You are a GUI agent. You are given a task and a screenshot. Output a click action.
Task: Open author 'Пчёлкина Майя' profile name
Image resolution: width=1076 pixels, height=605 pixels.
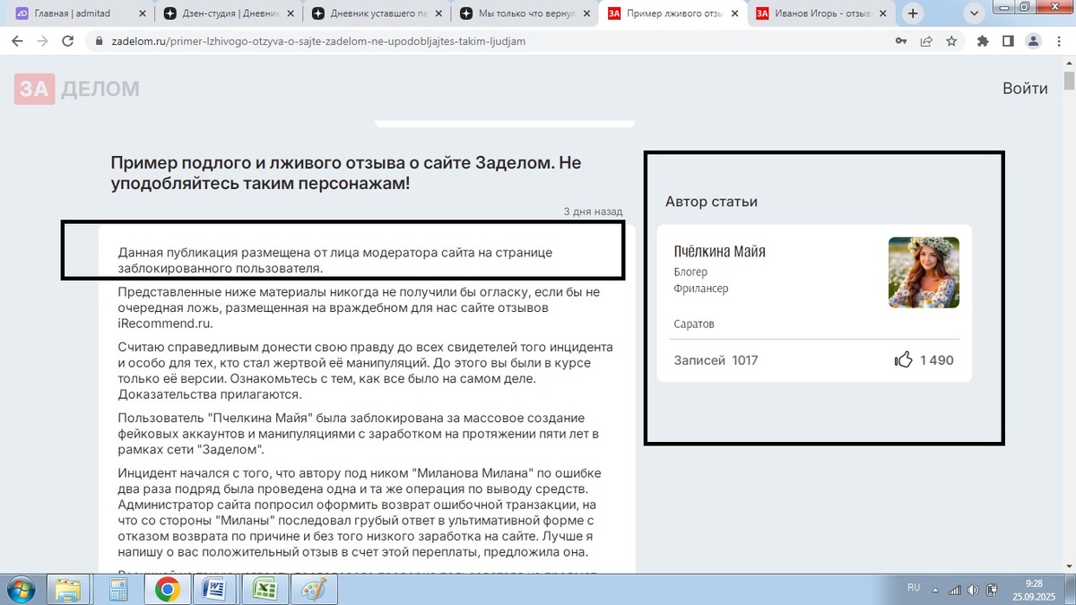[719, 252]
